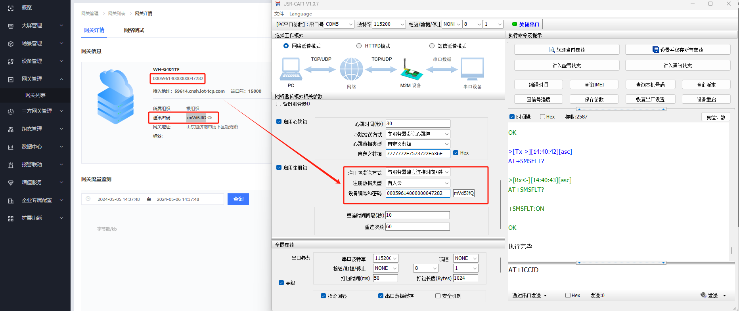The width and height of the screenshot is (739, 311).
Task: Click the 扩展功能 grid icon
Action: coord(11,218)
